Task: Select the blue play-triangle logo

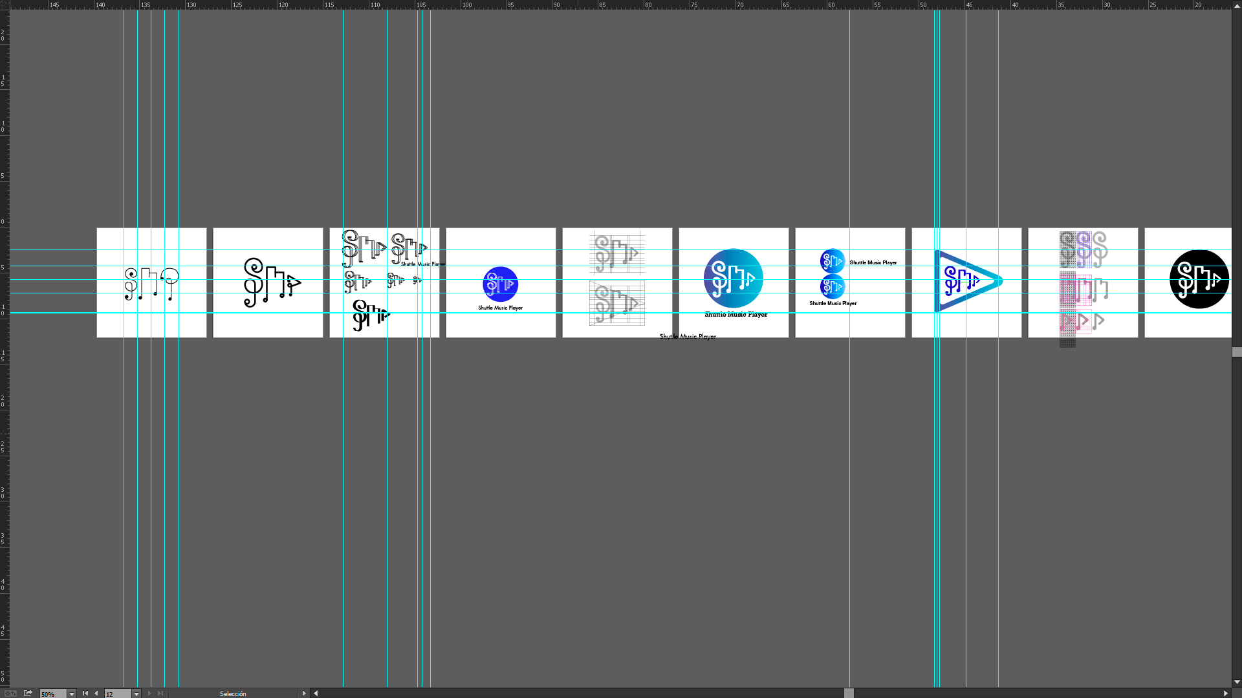Action: pos(968,281)
